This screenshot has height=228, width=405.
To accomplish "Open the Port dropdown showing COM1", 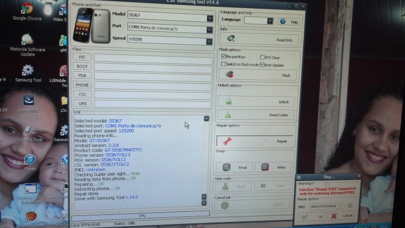I will click(210, 30).
